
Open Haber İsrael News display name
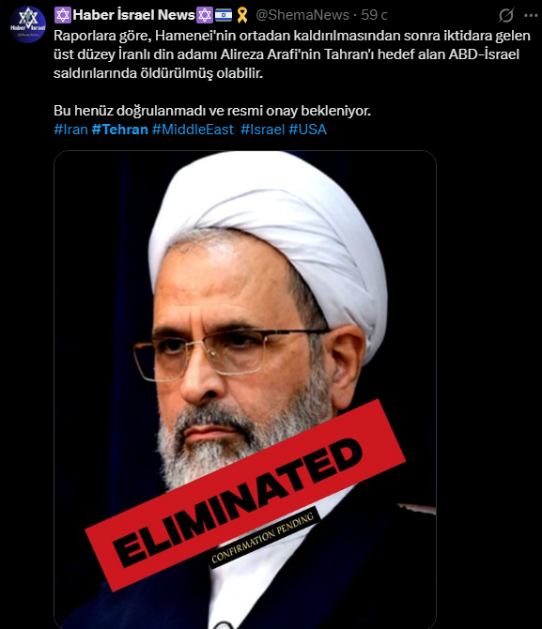133,15
